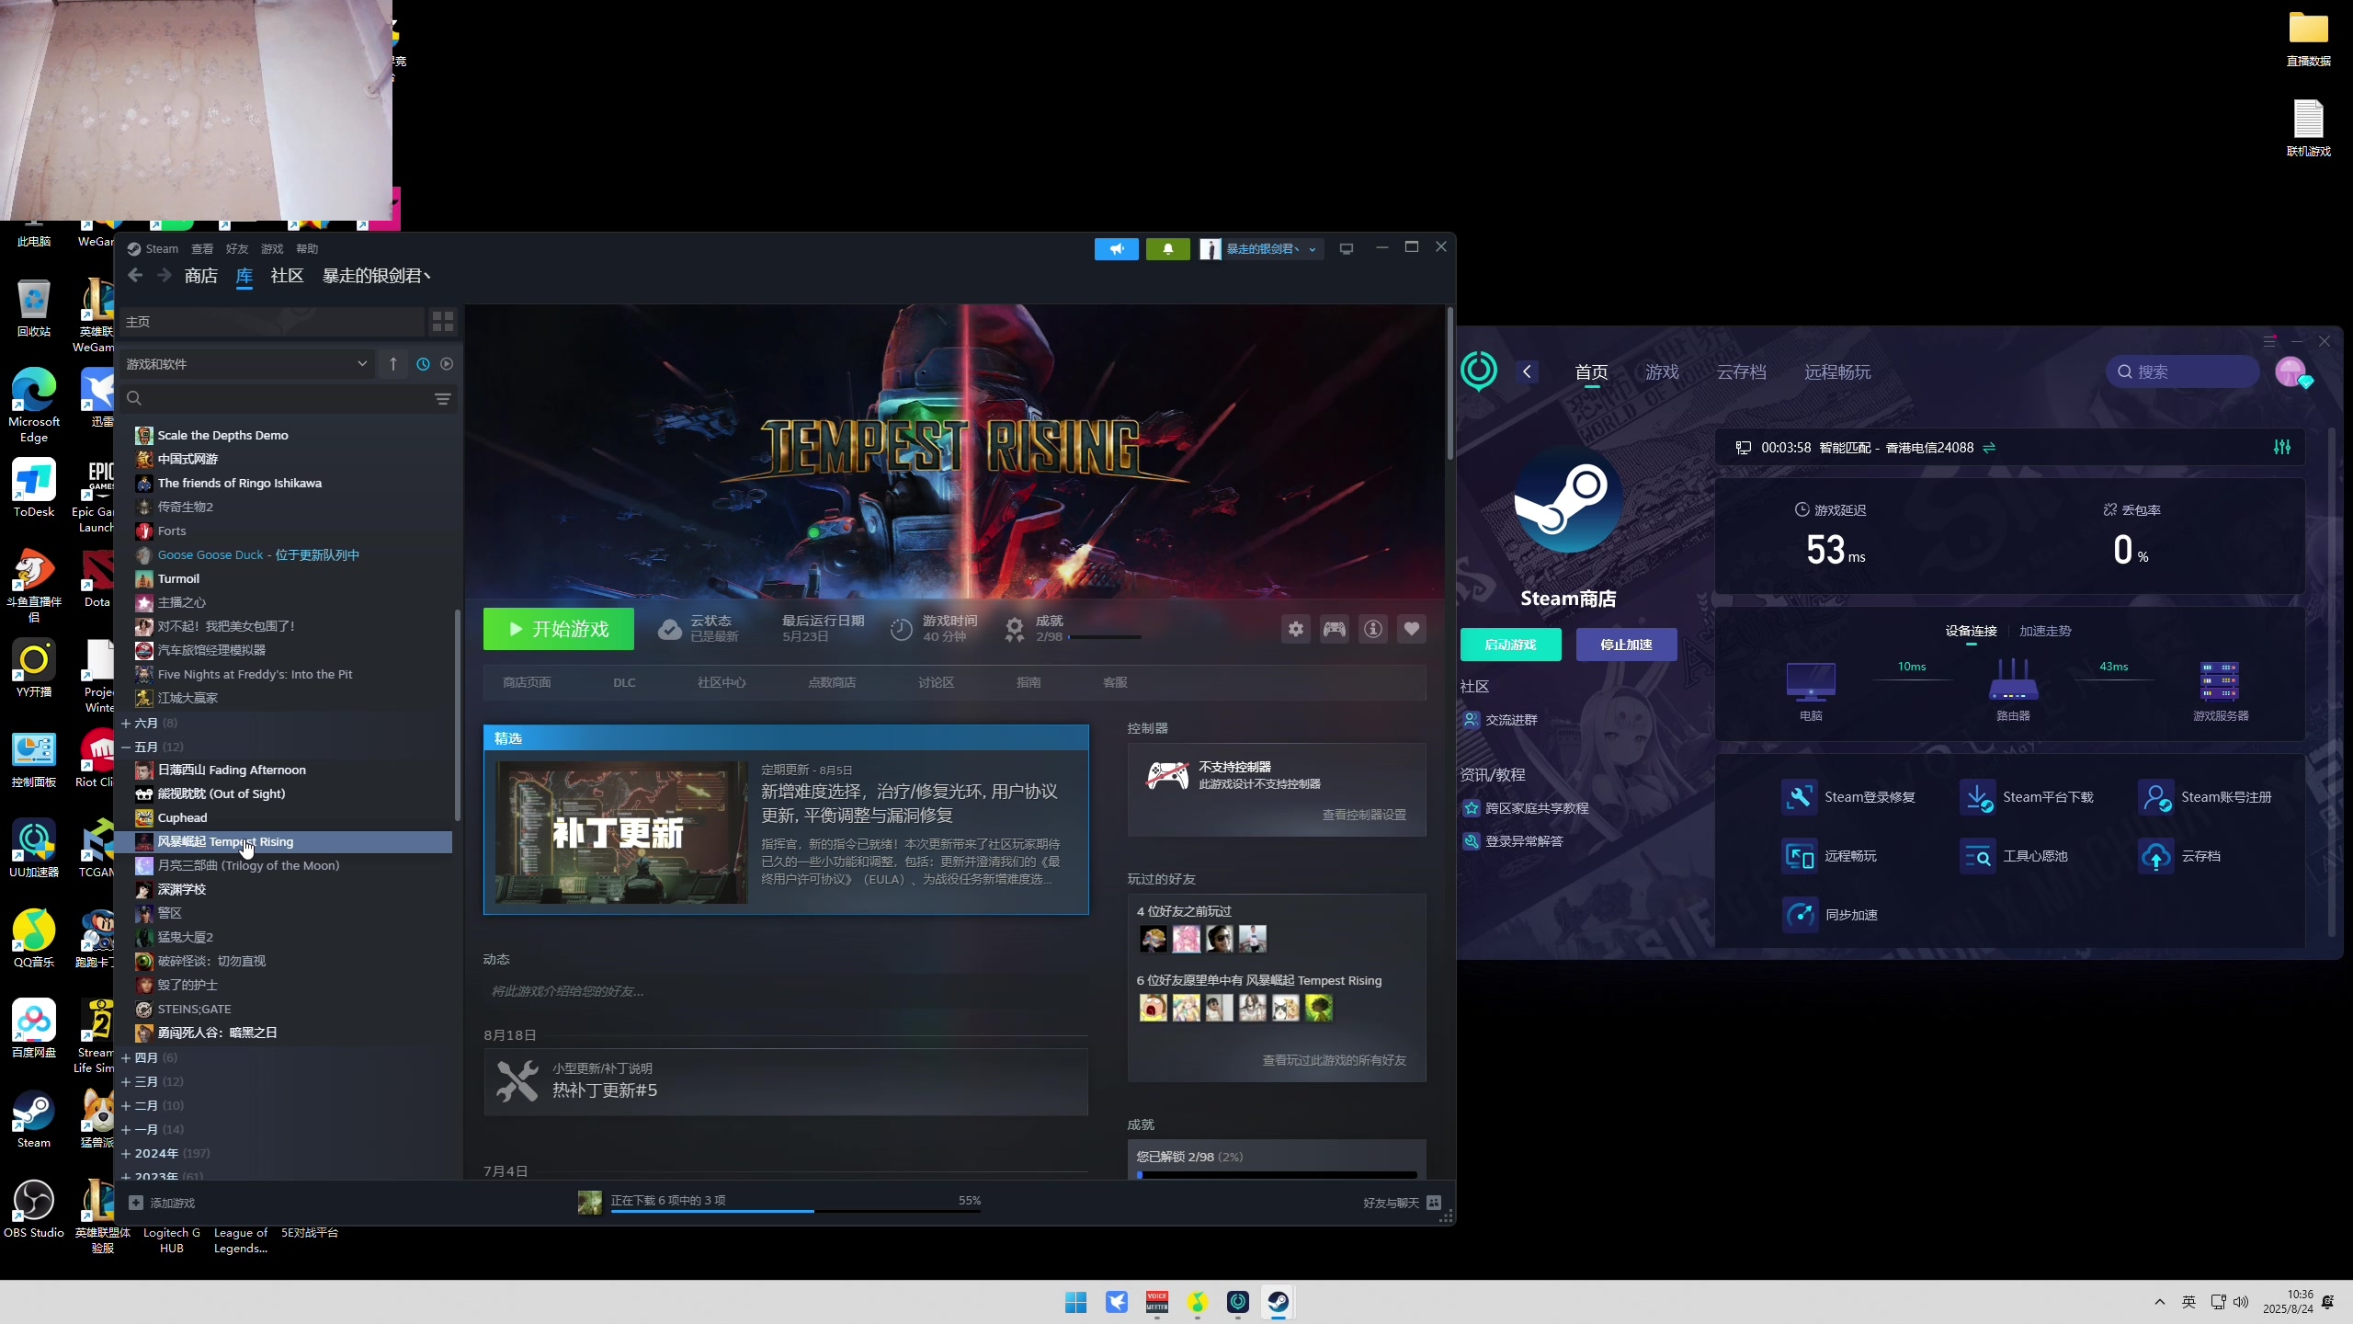Click the 搜索 field in UU window
The width and height of the screenshot is (2353, 1324).
pos(2182,371)
